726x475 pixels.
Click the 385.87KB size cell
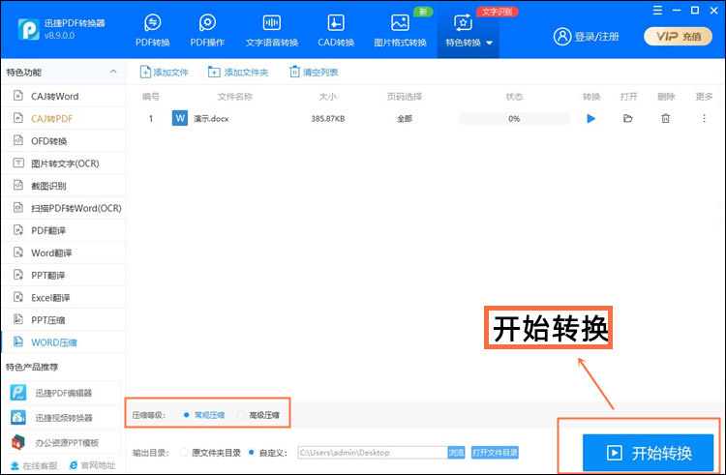click(328, 119)
